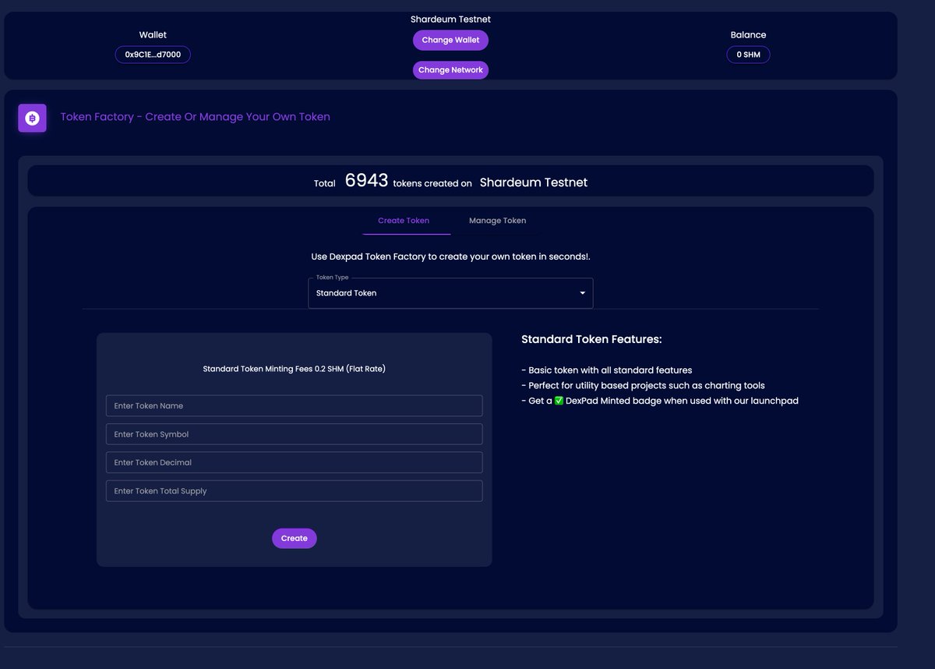Click the 'Use Dexpad Token Factory' description
Image resolution: width=935 pixels, height=669 pixels.
(450, 257)
